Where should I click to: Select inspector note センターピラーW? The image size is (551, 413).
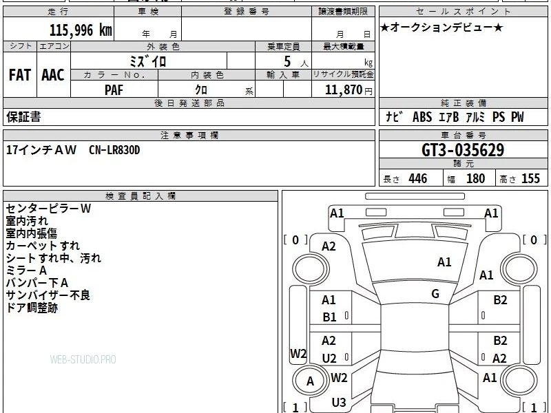coord(48,209)
